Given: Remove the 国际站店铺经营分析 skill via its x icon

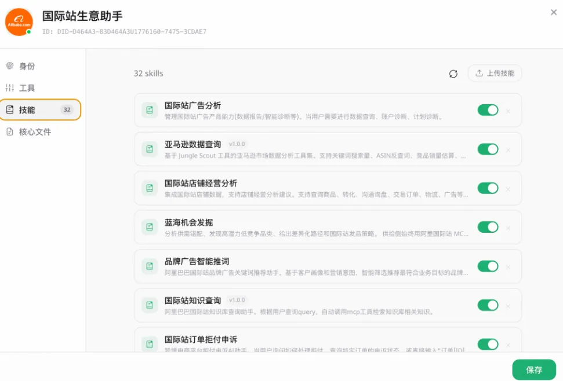Looking at the screenshot, I should (508, 189).
